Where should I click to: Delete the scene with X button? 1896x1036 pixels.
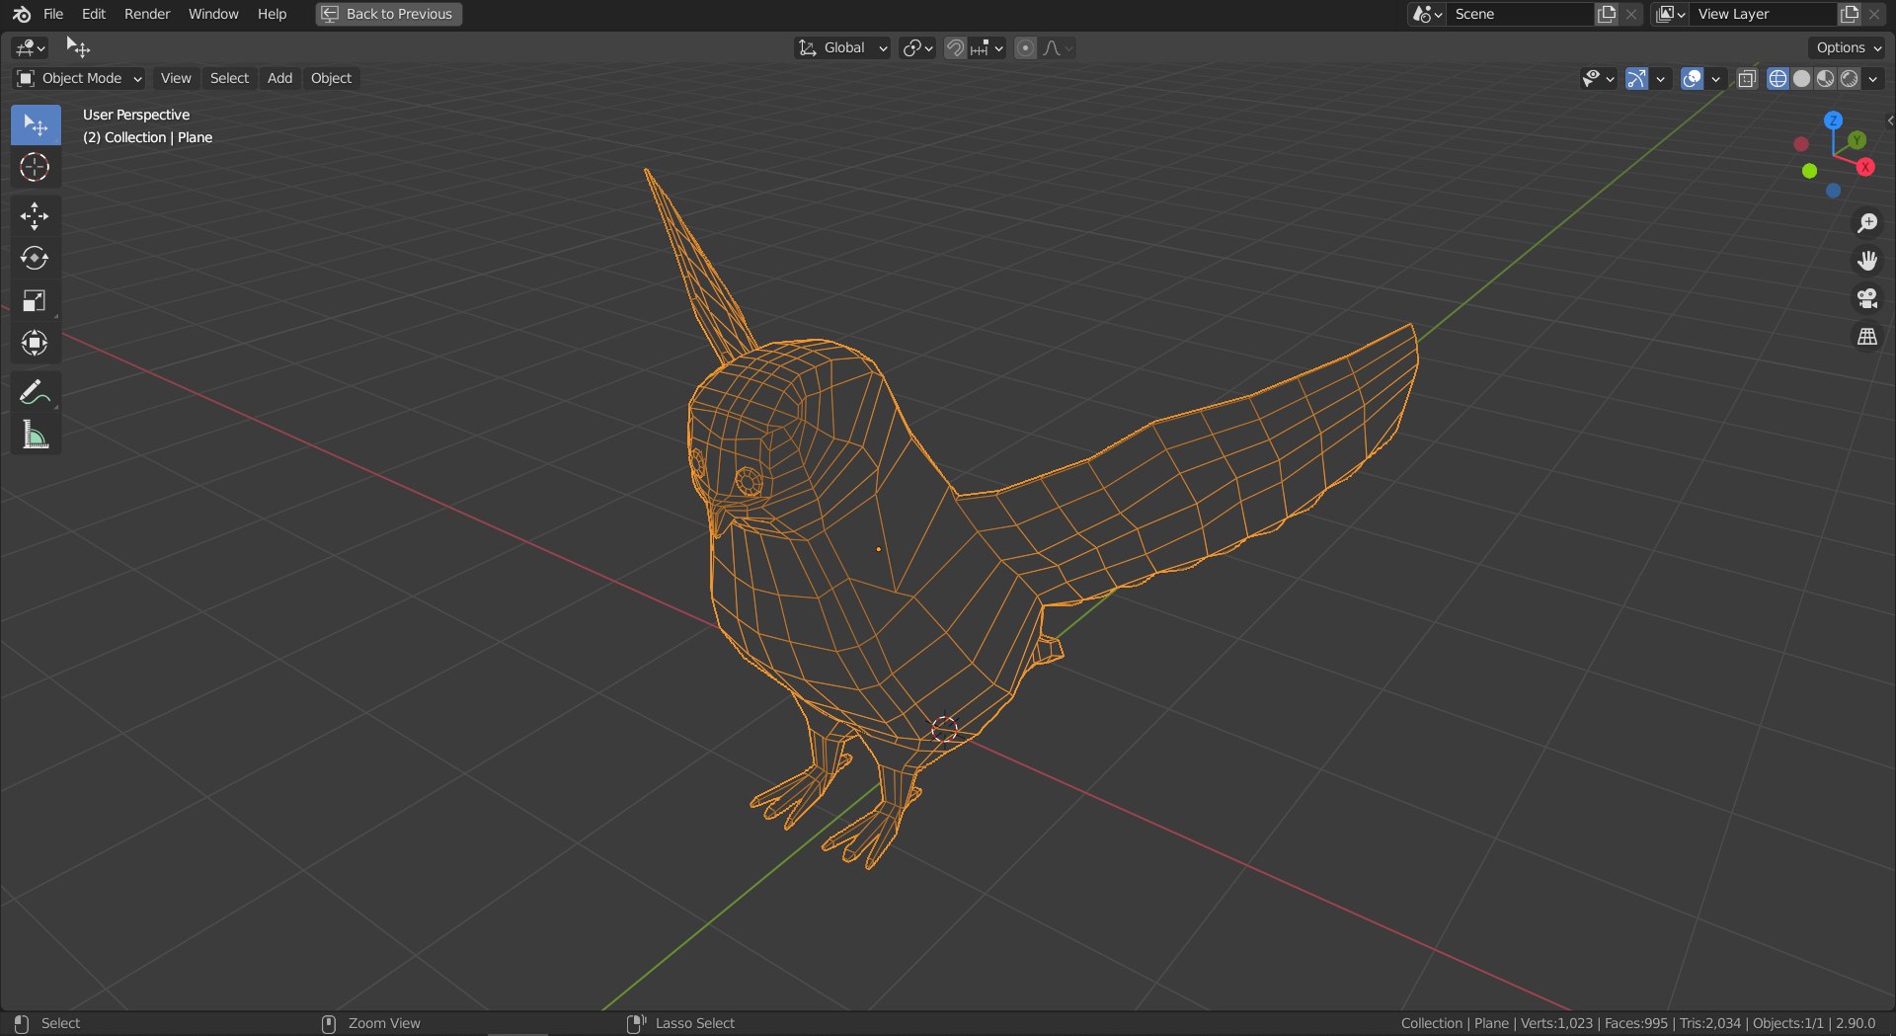(1631, 14)
